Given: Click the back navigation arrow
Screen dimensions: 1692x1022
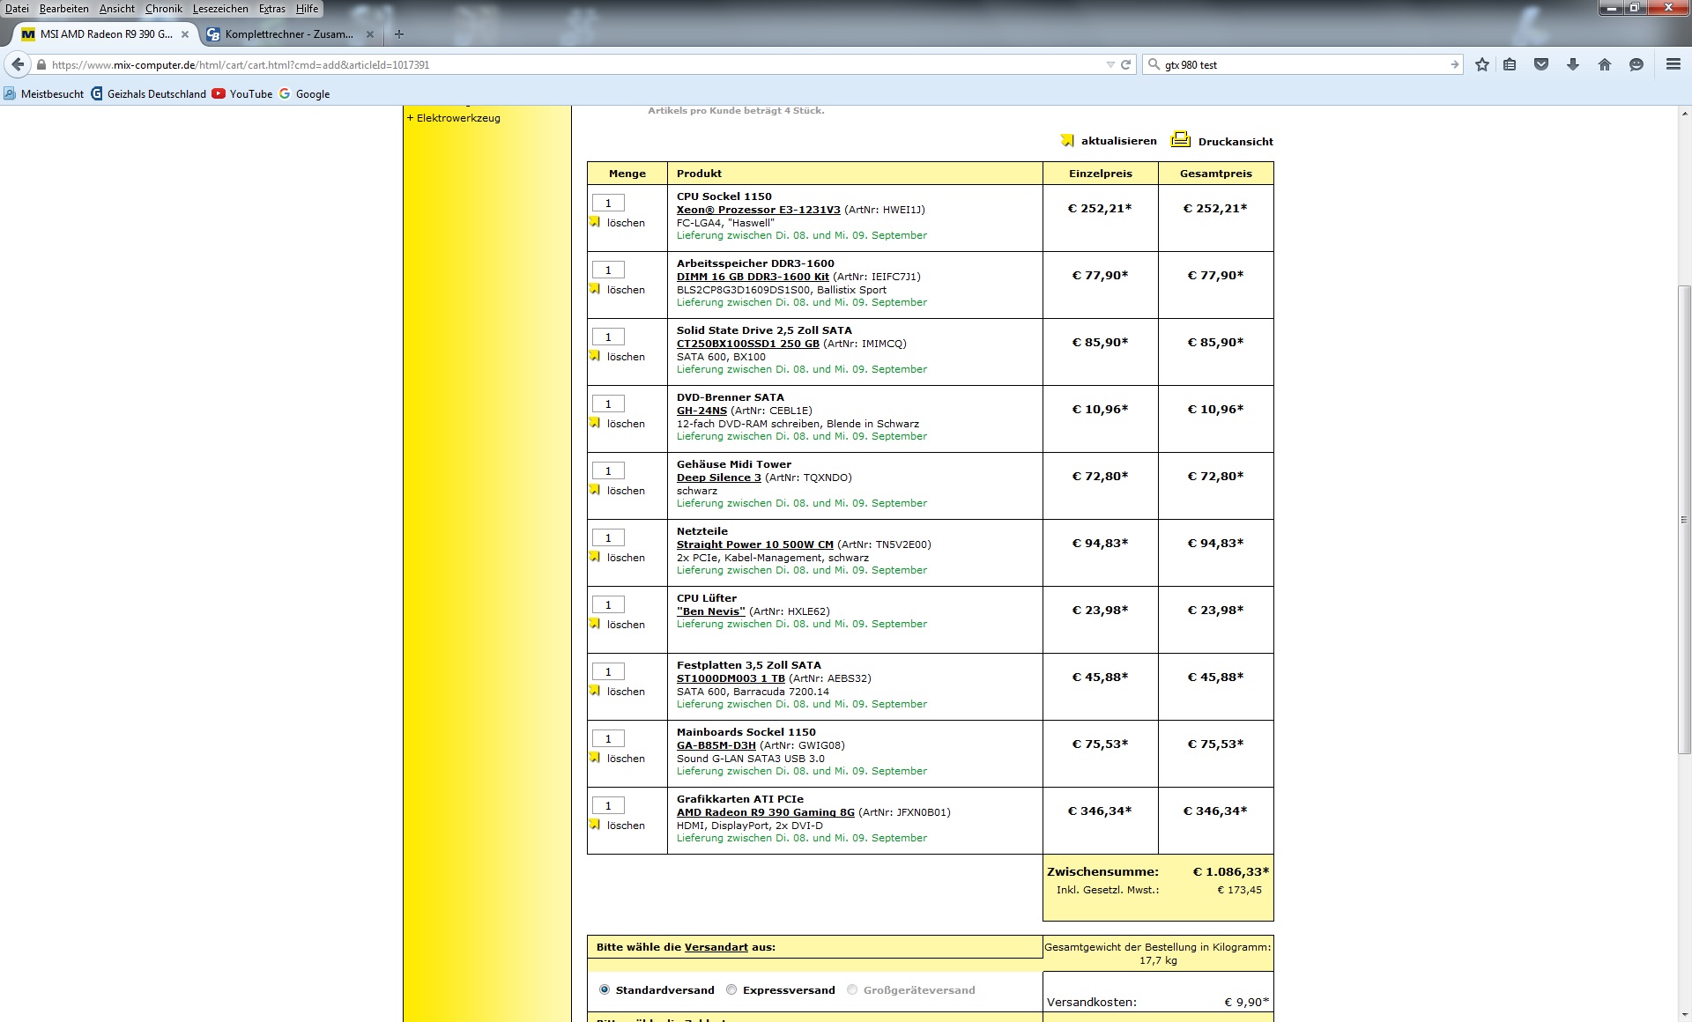Looking at the screenshot, I should point(18,64).
